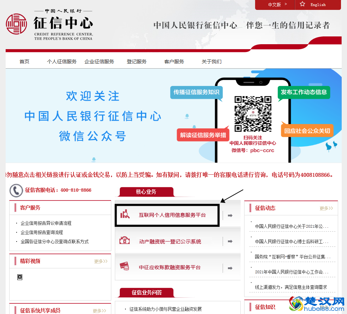Click the arrow beside 中征应收账款融资服务平台
347x314 pixels.
click(x=230, y=268)
